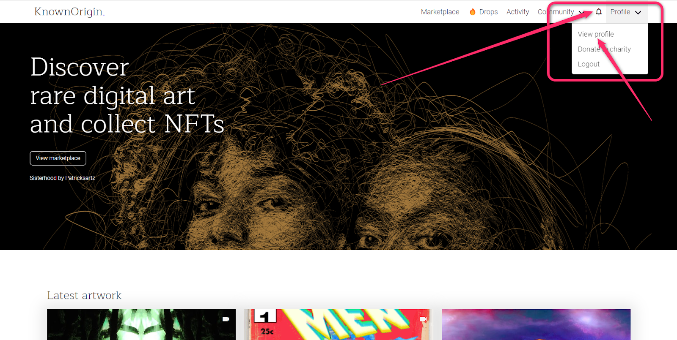The height and width of the screenshot is (340, 677).
Task: Click the KnownOrigin logo
Action: click(x=69, y=11)
